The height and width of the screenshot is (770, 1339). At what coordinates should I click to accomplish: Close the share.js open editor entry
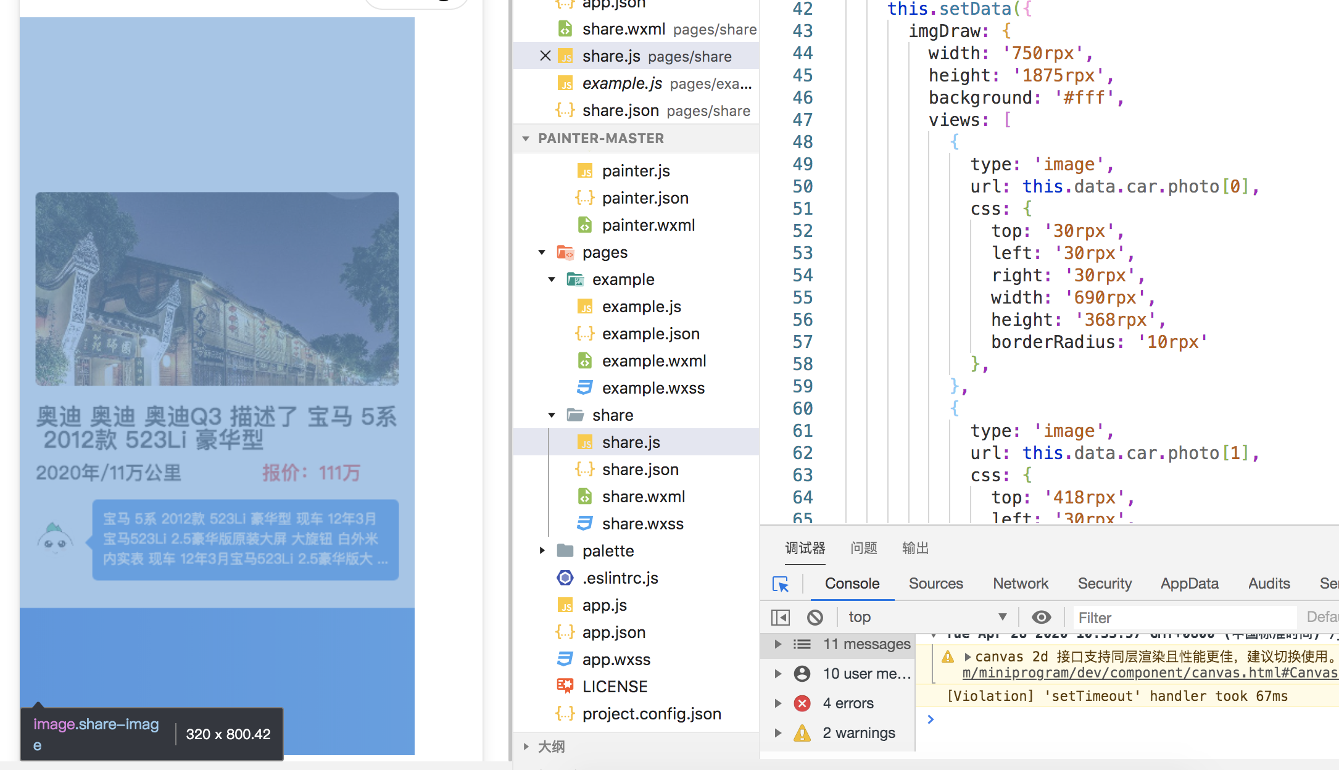tap(545, 56)
